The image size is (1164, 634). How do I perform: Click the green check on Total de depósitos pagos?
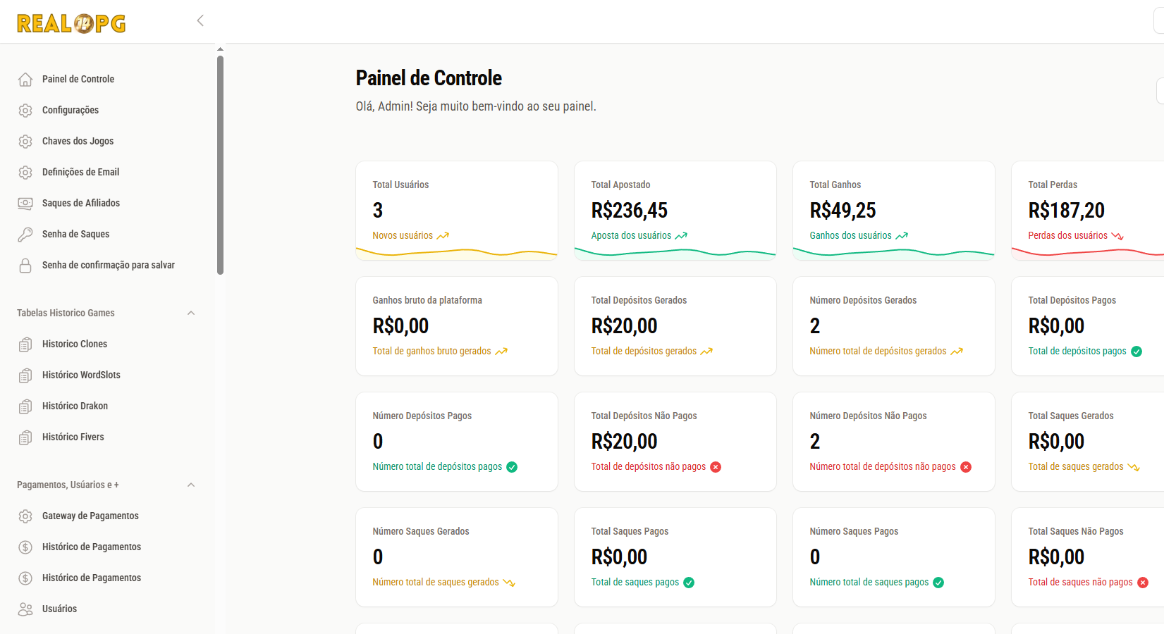[x=1137, y=352]
